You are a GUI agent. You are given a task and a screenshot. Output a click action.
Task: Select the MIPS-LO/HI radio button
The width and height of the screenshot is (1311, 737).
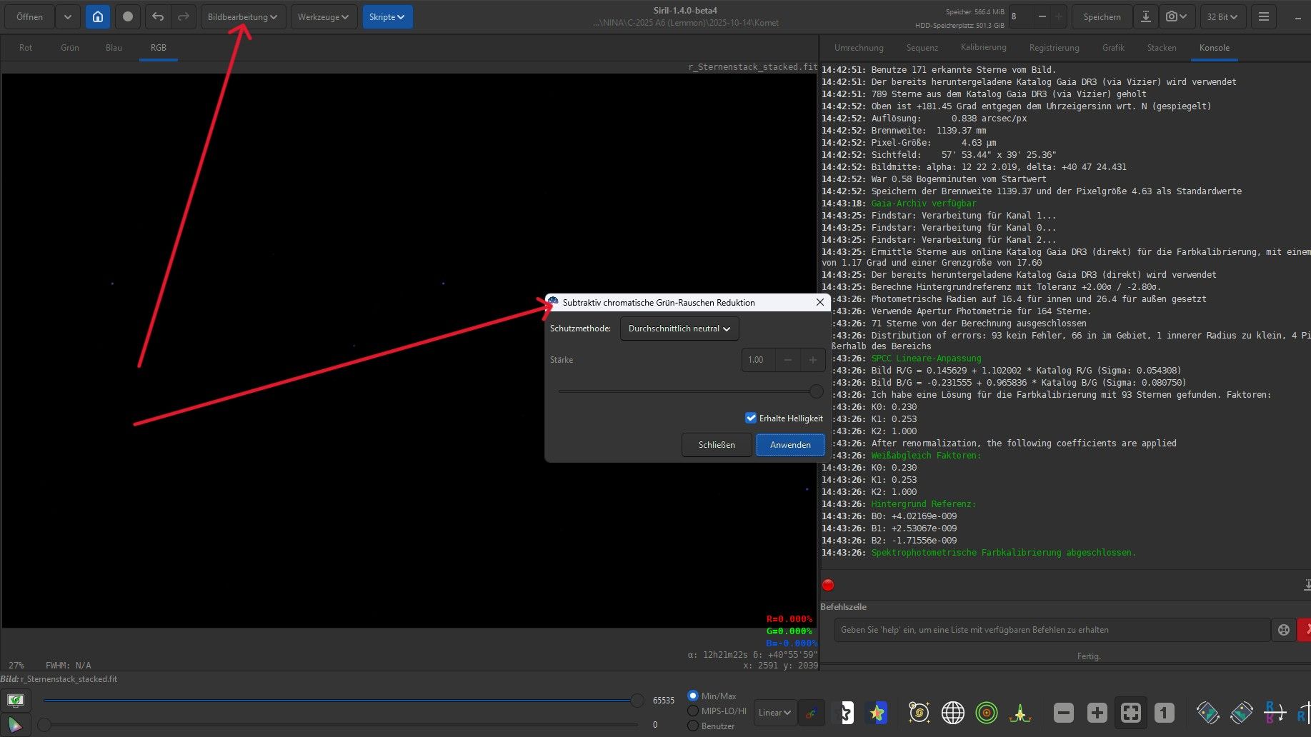point(693,711)
